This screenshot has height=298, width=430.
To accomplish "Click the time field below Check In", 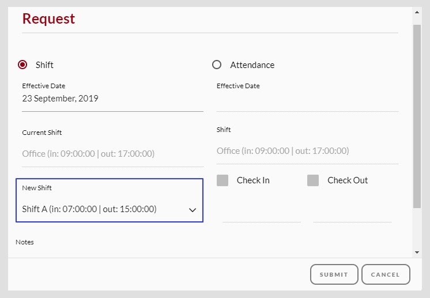I will point(262,213).
